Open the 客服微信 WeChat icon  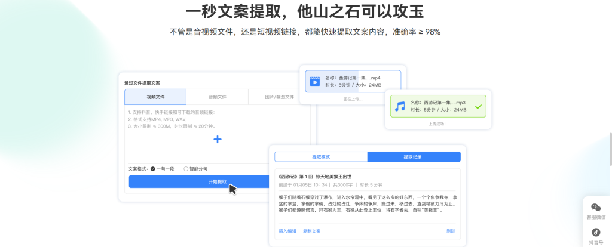click(x=596, y=208)
